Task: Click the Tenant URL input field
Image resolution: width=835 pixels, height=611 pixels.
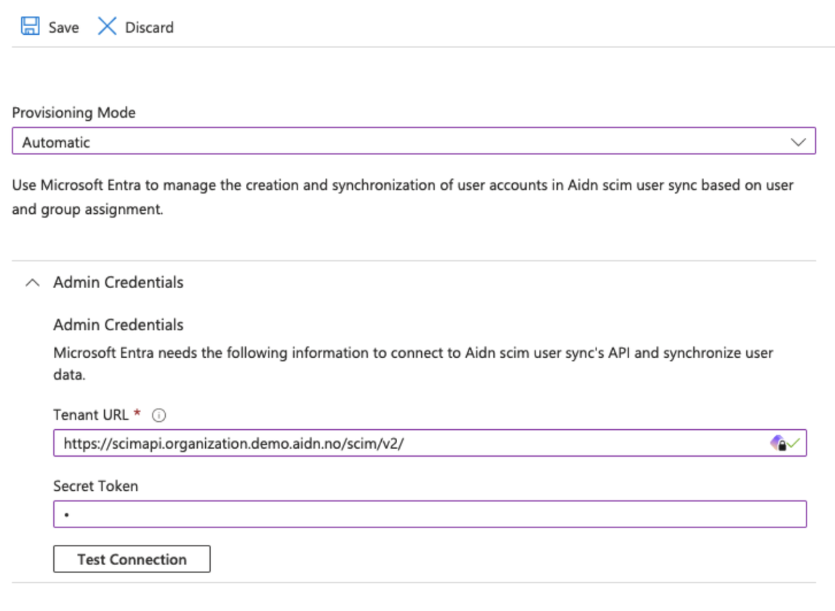Action: pyautogui.click(x=430, y=443)
